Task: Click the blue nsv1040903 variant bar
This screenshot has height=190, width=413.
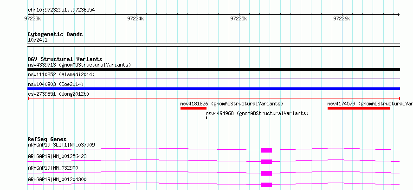Action: [213, 89]
